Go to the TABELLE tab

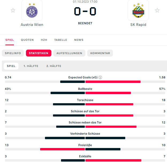click(61, 40)
